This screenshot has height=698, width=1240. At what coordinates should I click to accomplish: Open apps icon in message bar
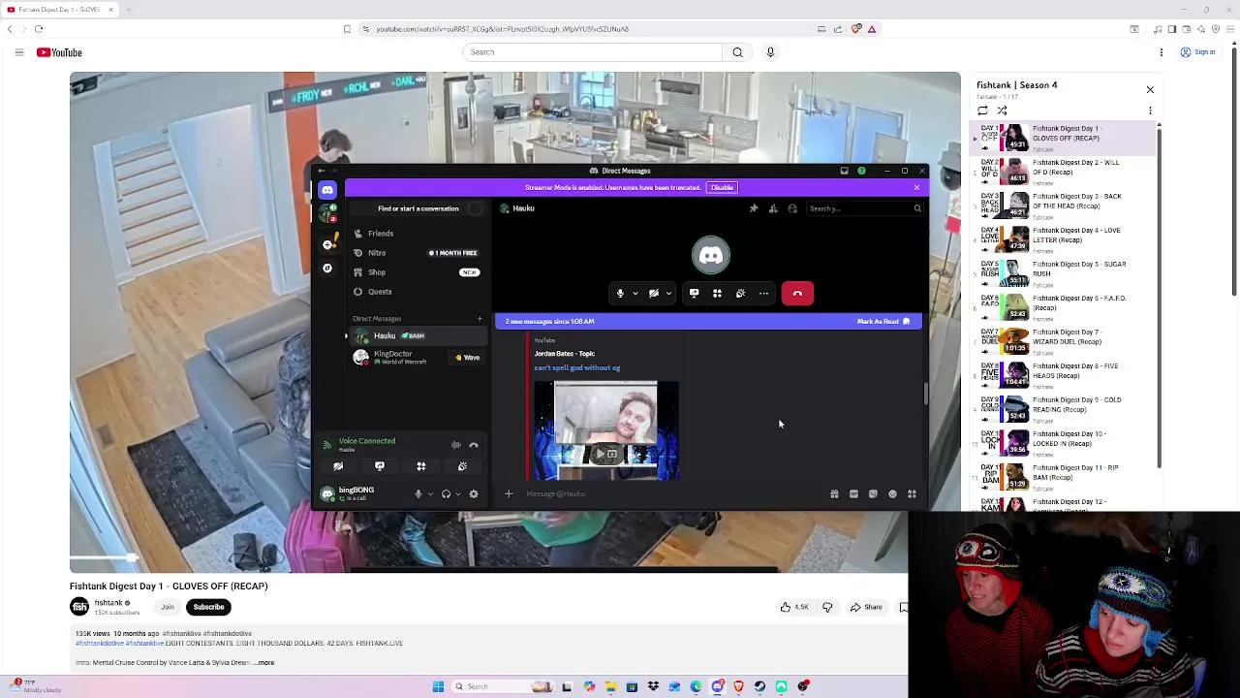coord(912,494)
